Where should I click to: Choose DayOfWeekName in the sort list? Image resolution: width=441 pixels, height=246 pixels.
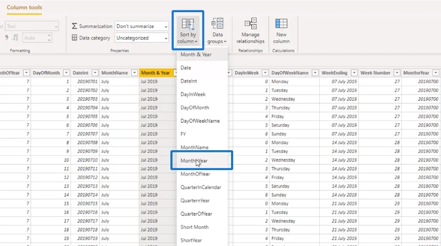(x=202, y=121)
